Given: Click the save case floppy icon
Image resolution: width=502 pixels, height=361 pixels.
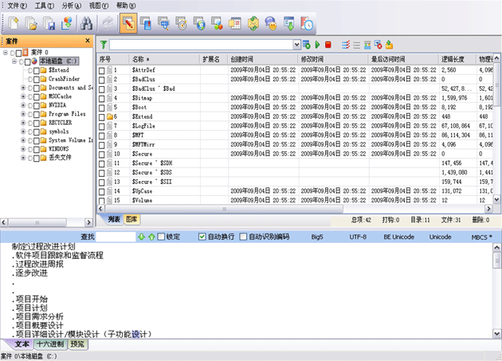Looking at the screenshot, I should point(49,23).
